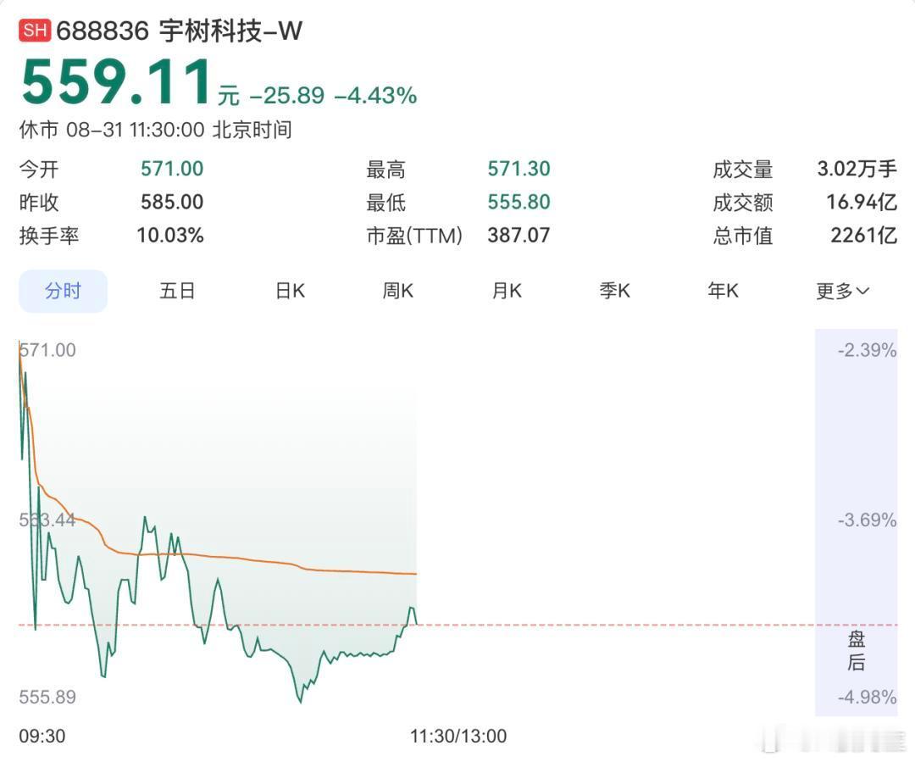This screenshot has width=915, height=762.
Task: Click the low price 555.80
Action: pos(519,202)
